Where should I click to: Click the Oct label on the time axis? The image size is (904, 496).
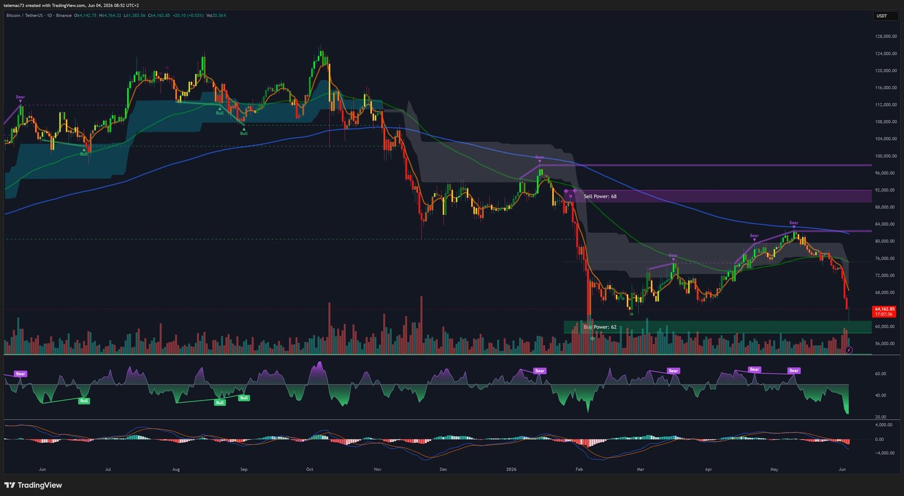pyautogui.click(x=310, y=469)
